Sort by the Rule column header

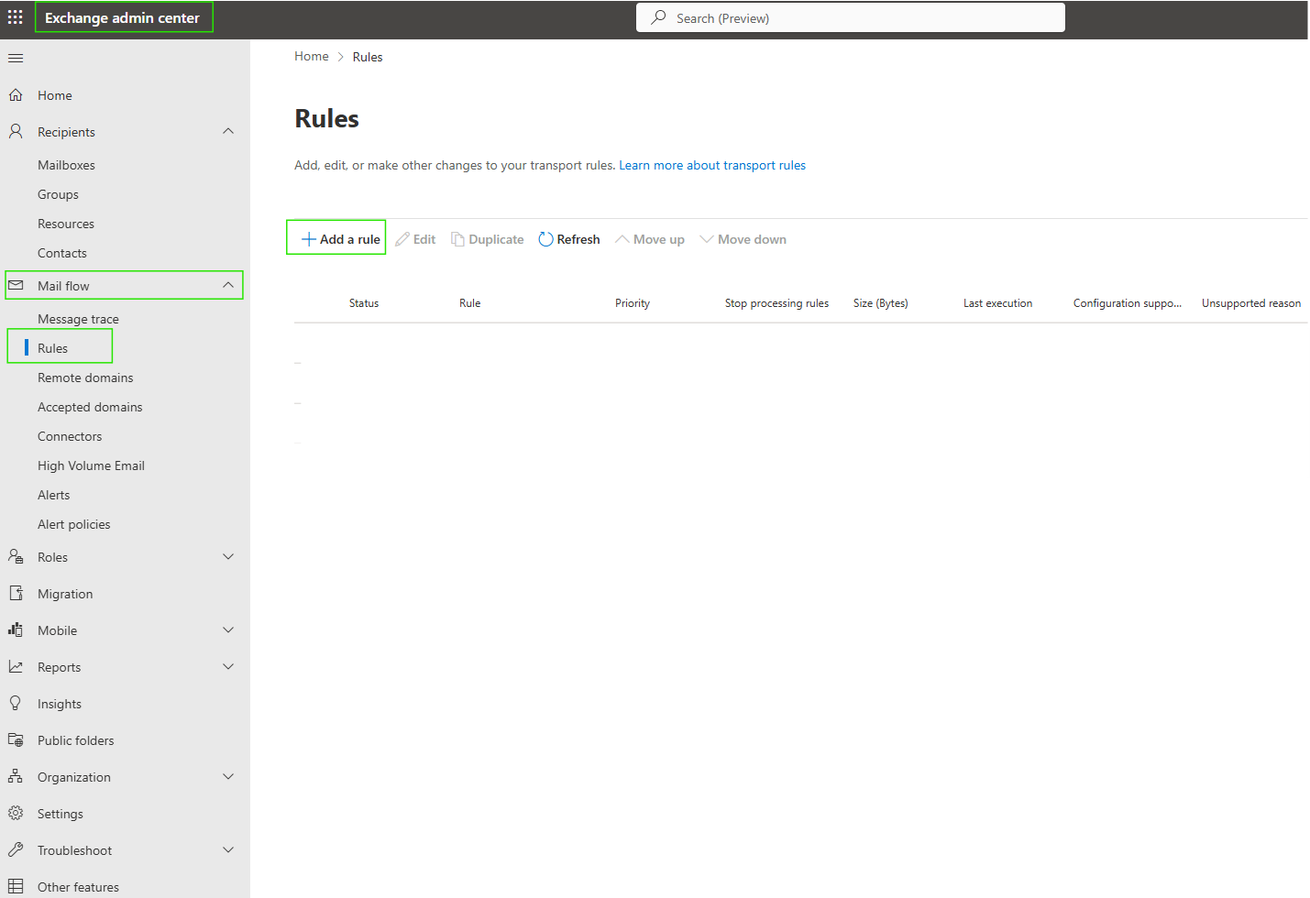470,303
